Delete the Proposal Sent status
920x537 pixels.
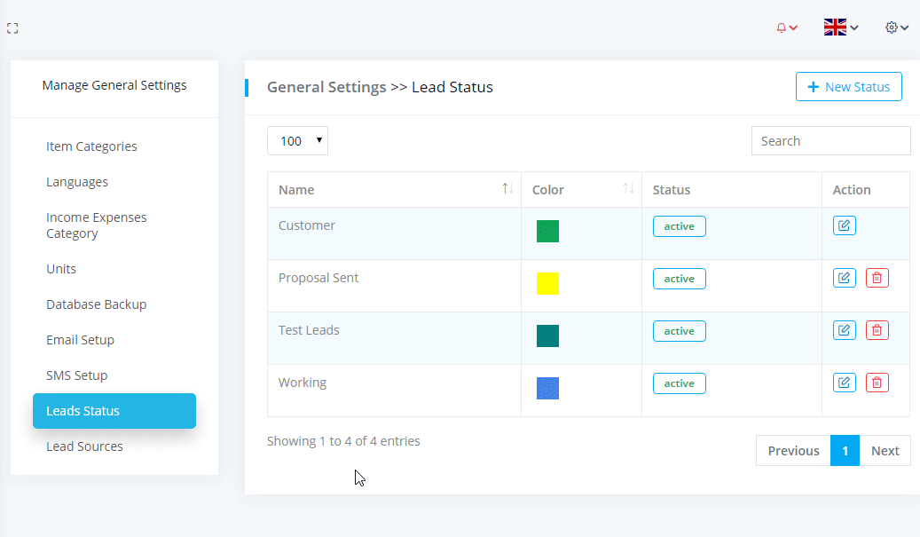(877, 278)
